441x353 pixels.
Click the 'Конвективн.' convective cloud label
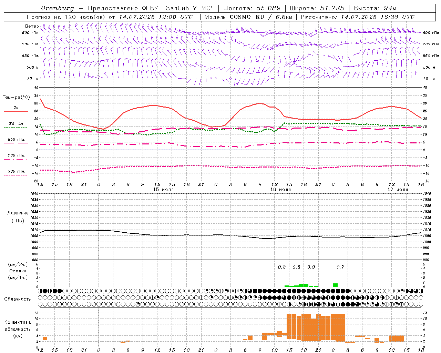pos(18,322)
